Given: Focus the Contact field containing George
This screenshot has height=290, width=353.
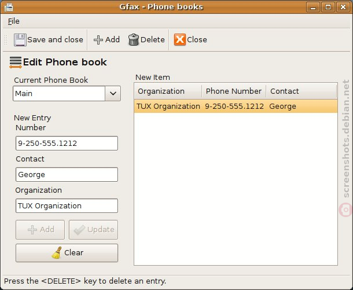Looking at the screenshot, I should tap(67, 174).
